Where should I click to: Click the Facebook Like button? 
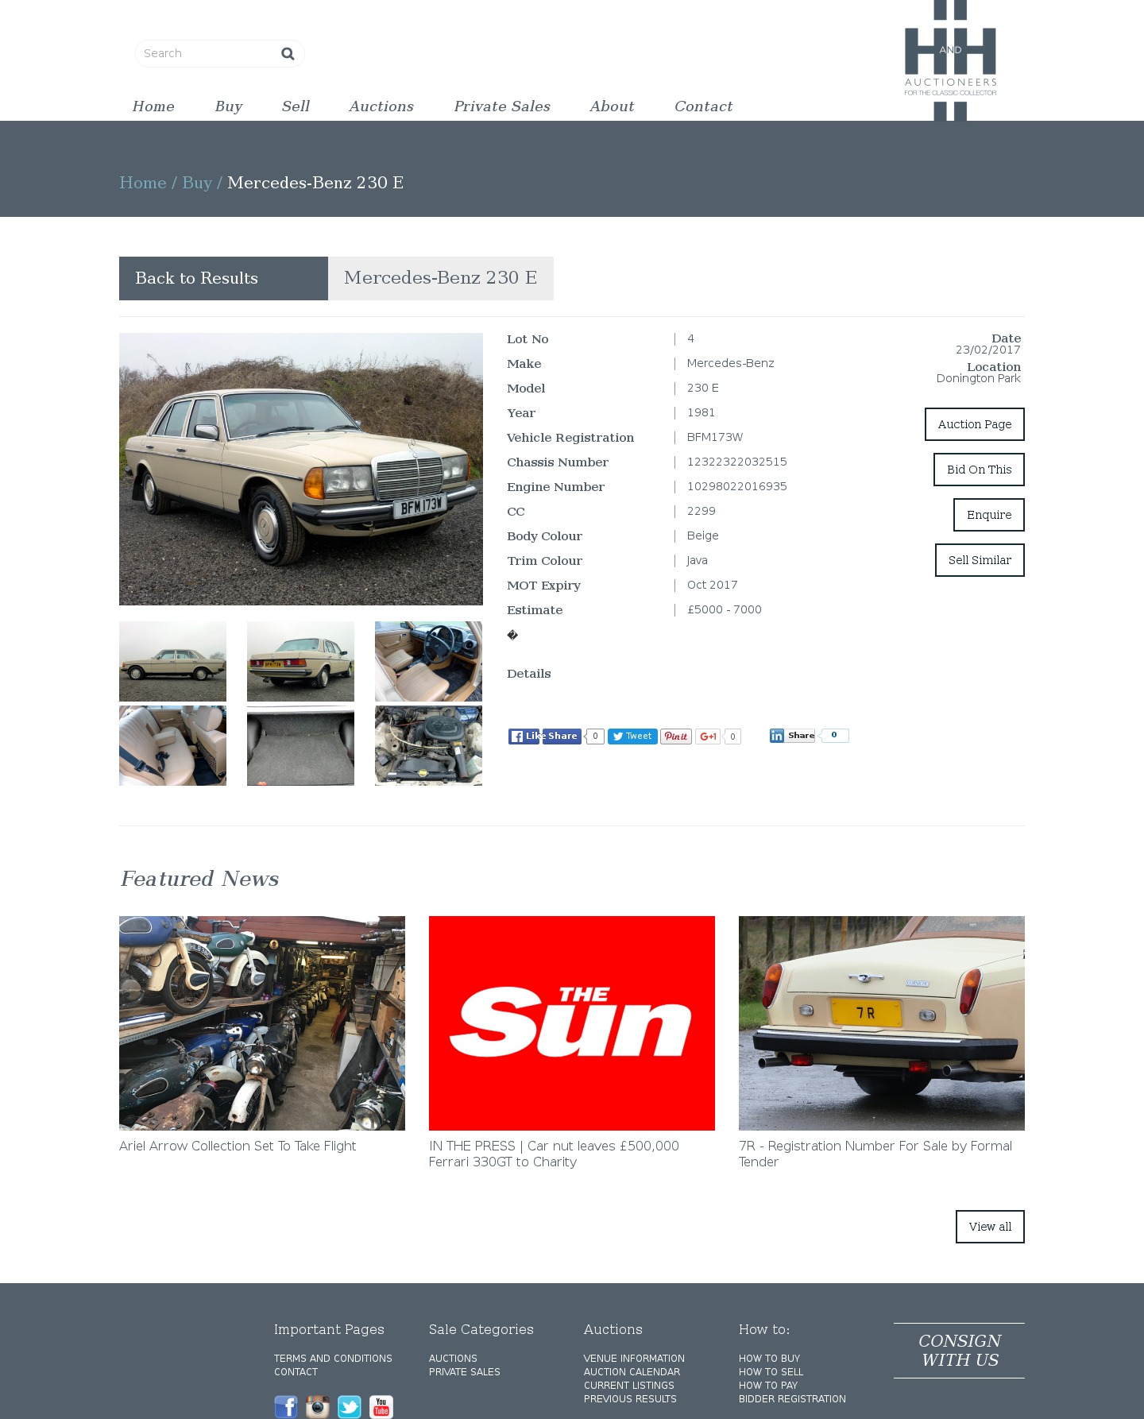[524, 737]
